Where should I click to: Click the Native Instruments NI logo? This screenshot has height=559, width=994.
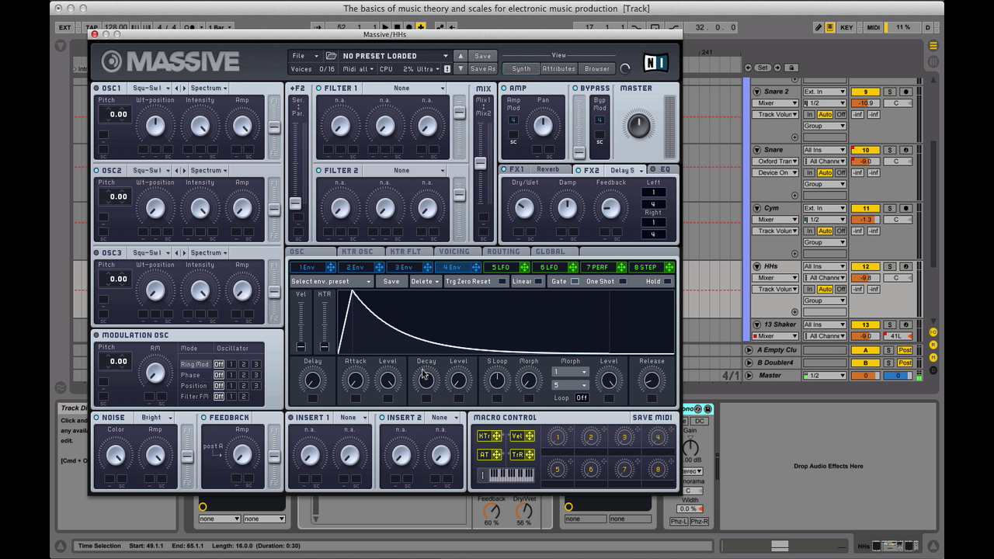[656, 62]
